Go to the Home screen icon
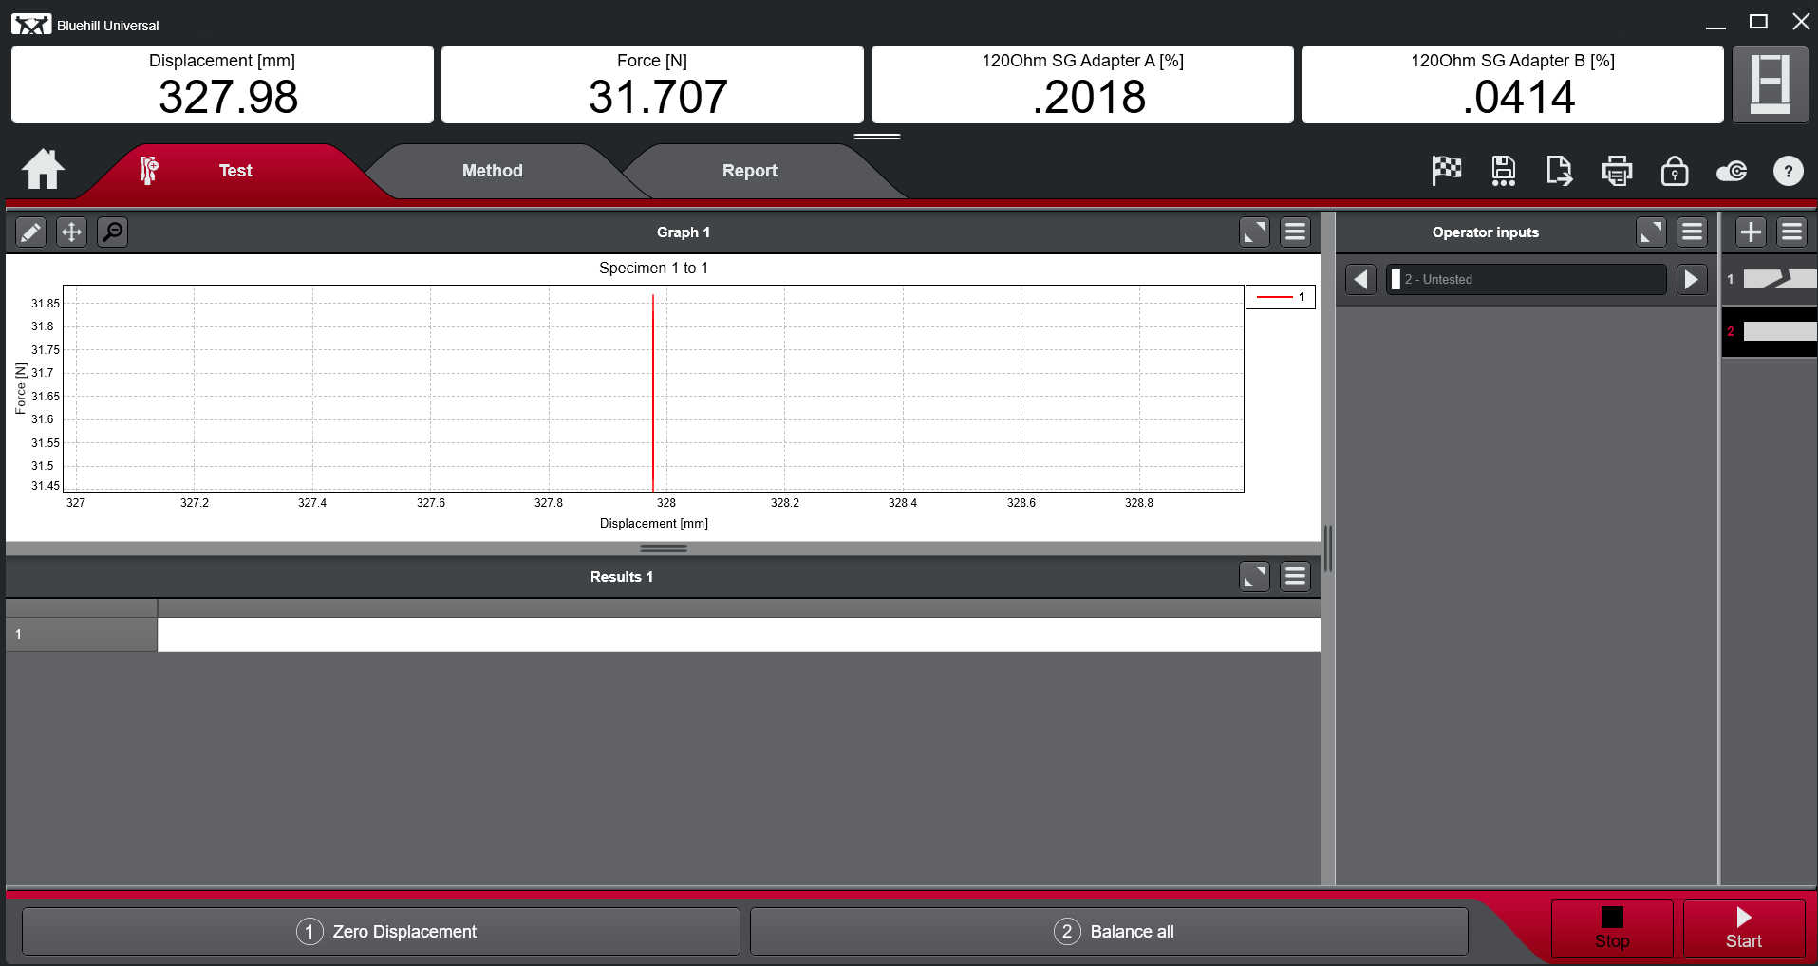This screenshot has height=966, width=1818. (43, 170)
